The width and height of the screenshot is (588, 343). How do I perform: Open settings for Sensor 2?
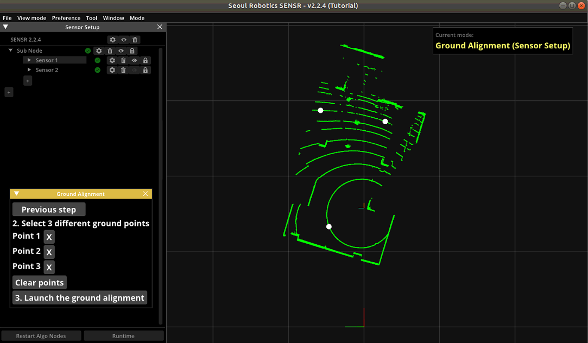click(x=112, y=69)
